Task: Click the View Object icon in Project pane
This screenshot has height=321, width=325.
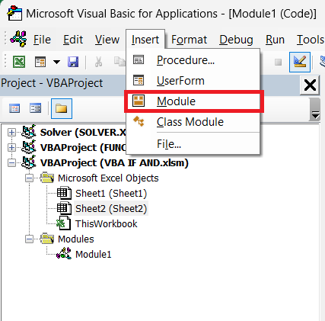Action: coord(35,108)
